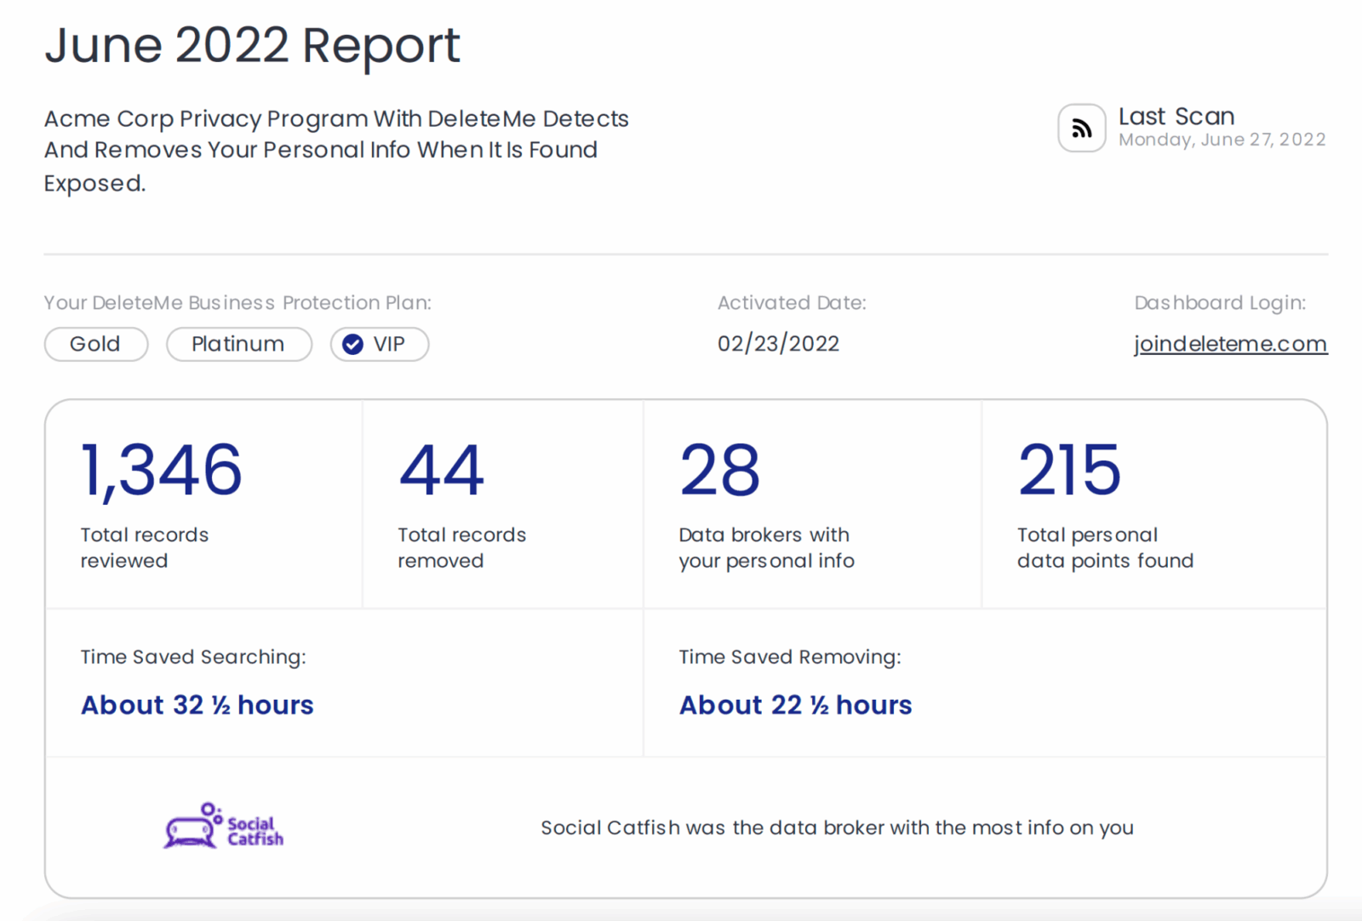Open the joindeleteme.com dashboard link
Screen dimensions: 1362x921
coord(1230,344)
